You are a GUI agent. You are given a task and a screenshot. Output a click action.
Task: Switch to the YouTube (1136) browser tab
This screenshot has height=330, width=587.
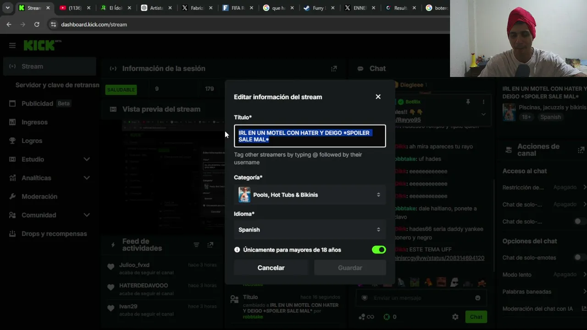tap(75, 8)
